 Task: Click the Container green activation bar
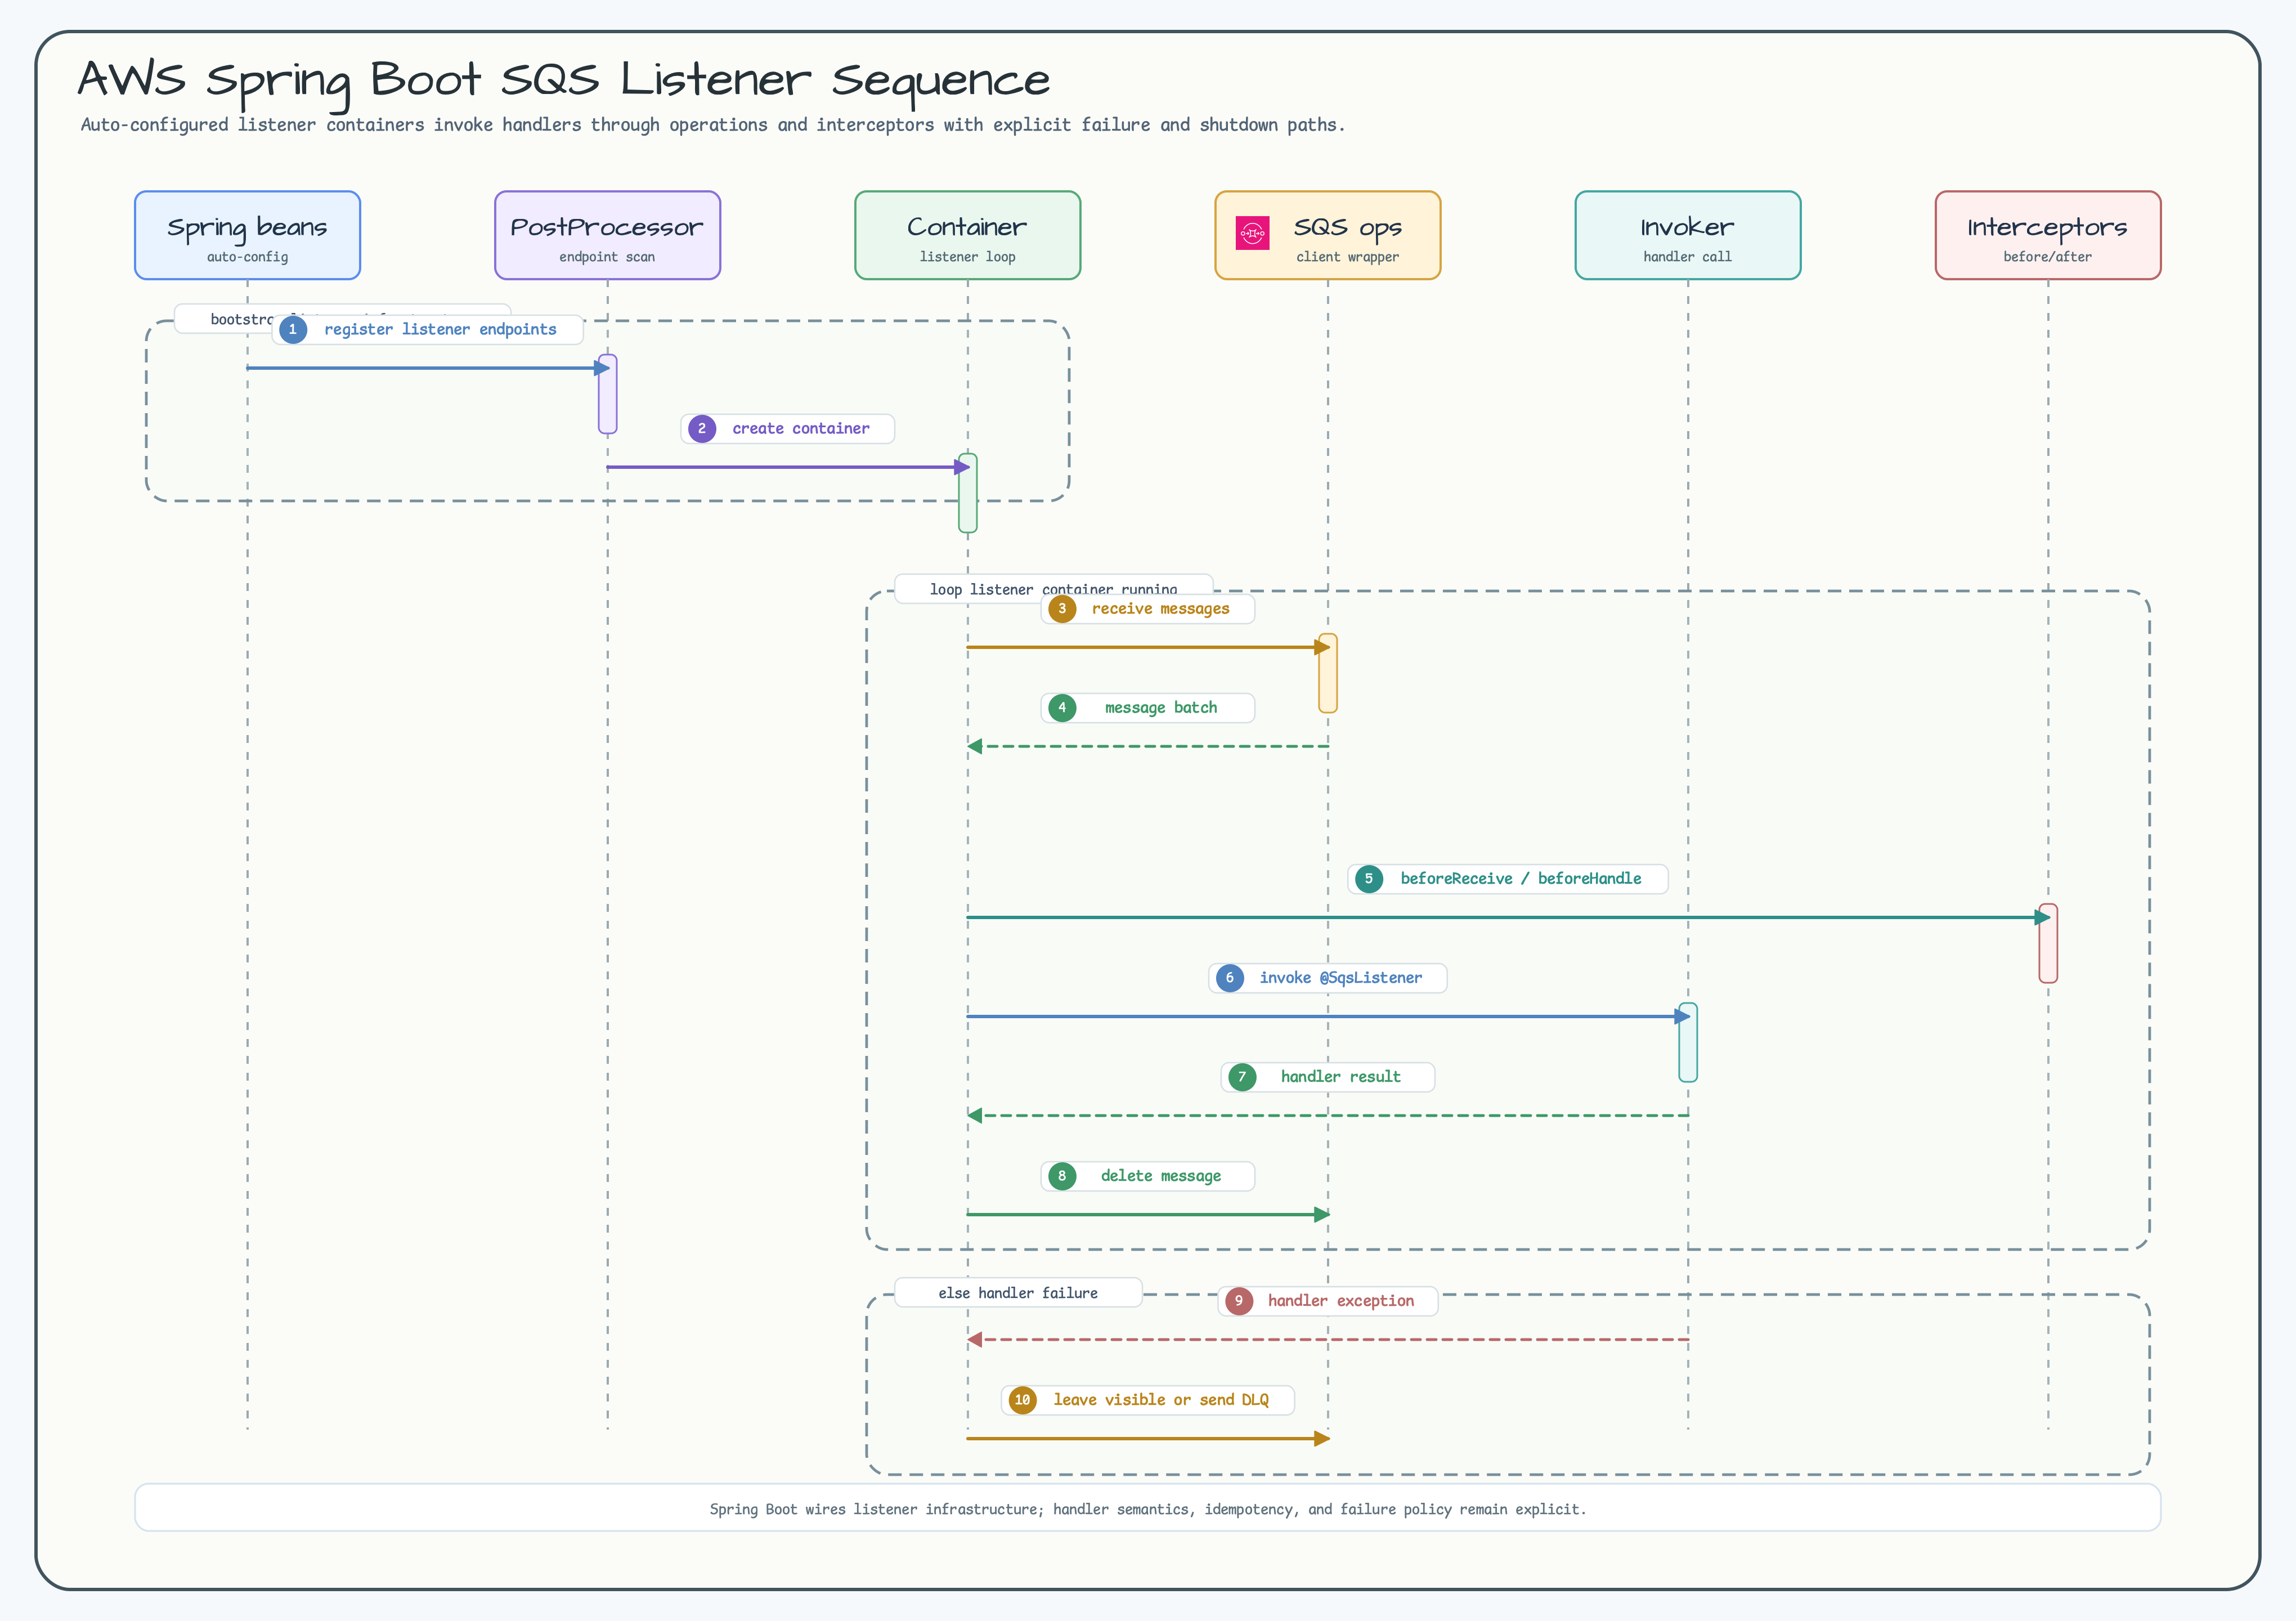(x=967, y=493)
